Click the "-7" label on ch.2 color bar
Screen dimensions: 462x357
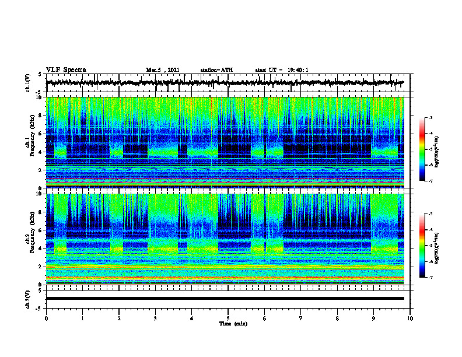point(430,277)
